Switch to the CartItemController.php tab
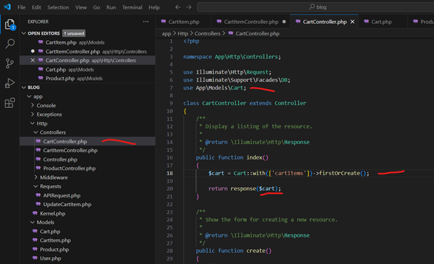Screen dimensions: 434x264 (x=250, y=21)
